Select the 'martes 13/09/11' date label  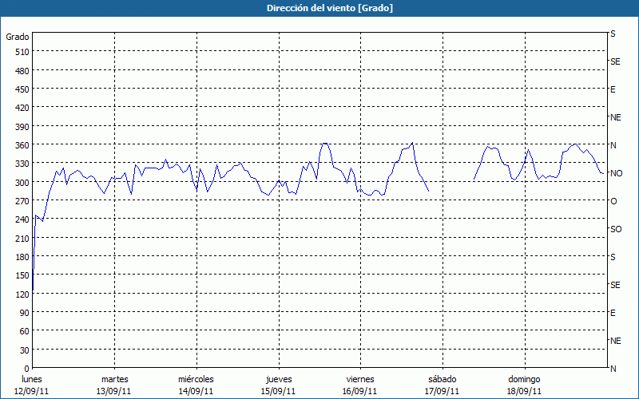click(114, 385)
